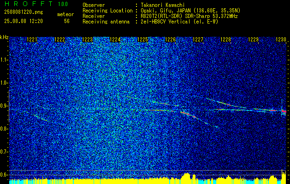Click the 0.7 kHz axis label
This screenshot has width=290, height=184.
3,152
